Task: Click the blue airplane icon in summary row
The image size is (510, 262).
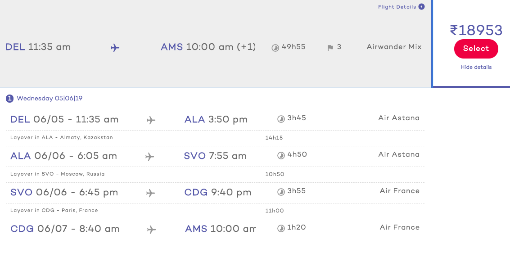Action: click(x=115, y=48)
